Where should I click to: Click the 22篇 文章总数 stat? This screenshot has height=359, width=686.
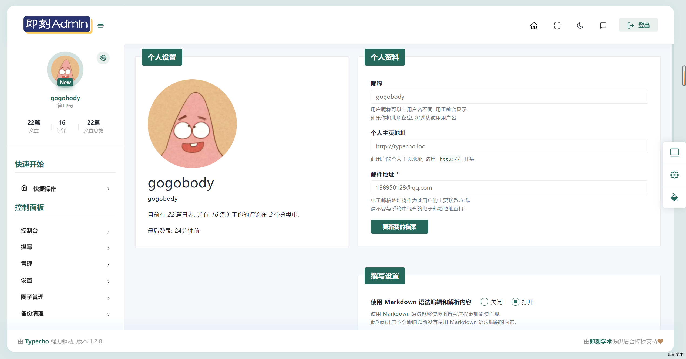click(x=93, y=126)
